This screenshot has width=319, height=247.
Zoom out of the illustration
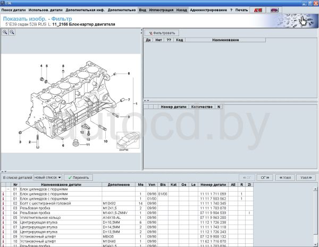click(x=12, y=32)
